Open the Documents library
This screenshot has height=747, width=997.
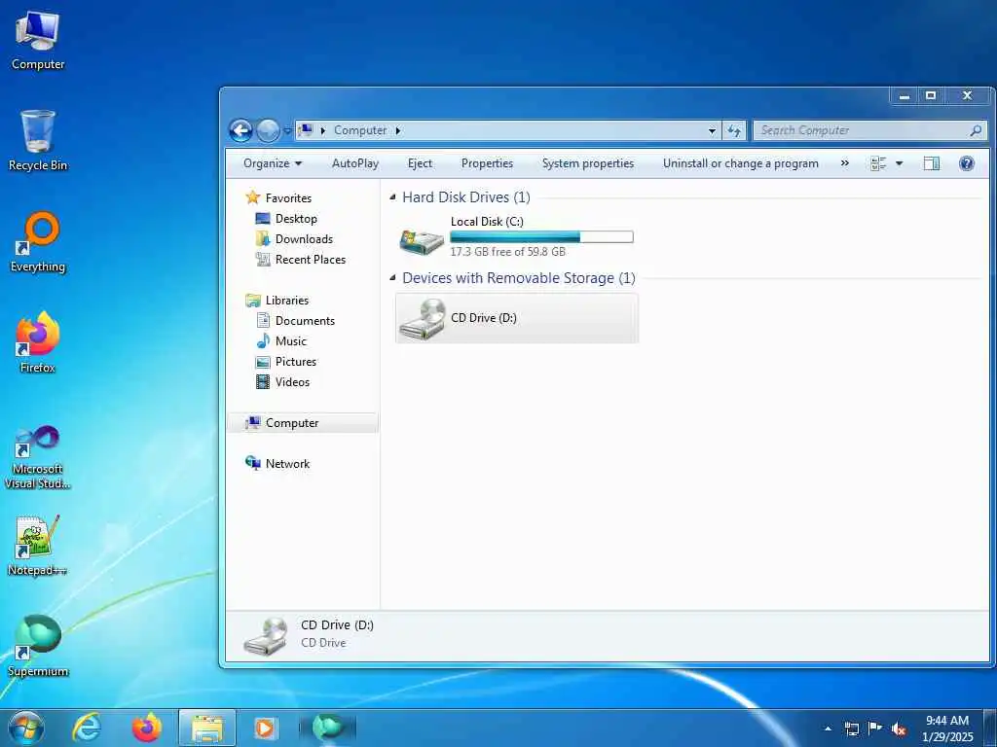305,321
